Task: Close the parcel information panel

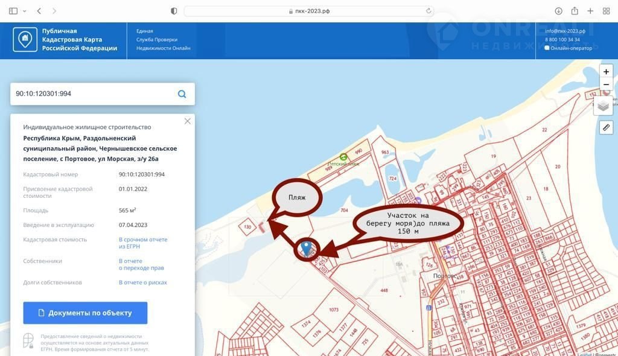Action: tap(188, 121)
